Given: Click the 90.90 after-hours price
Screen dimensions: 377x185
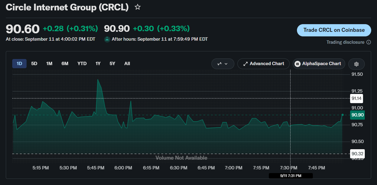Looking at the screenshot, I should click(117, 29).
